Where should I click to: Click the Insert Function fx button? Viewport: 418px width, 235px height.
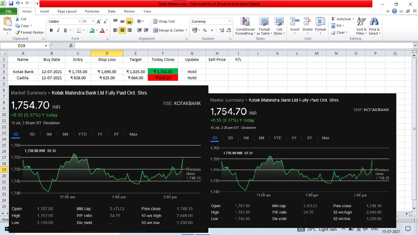click(x=71, y=46)
